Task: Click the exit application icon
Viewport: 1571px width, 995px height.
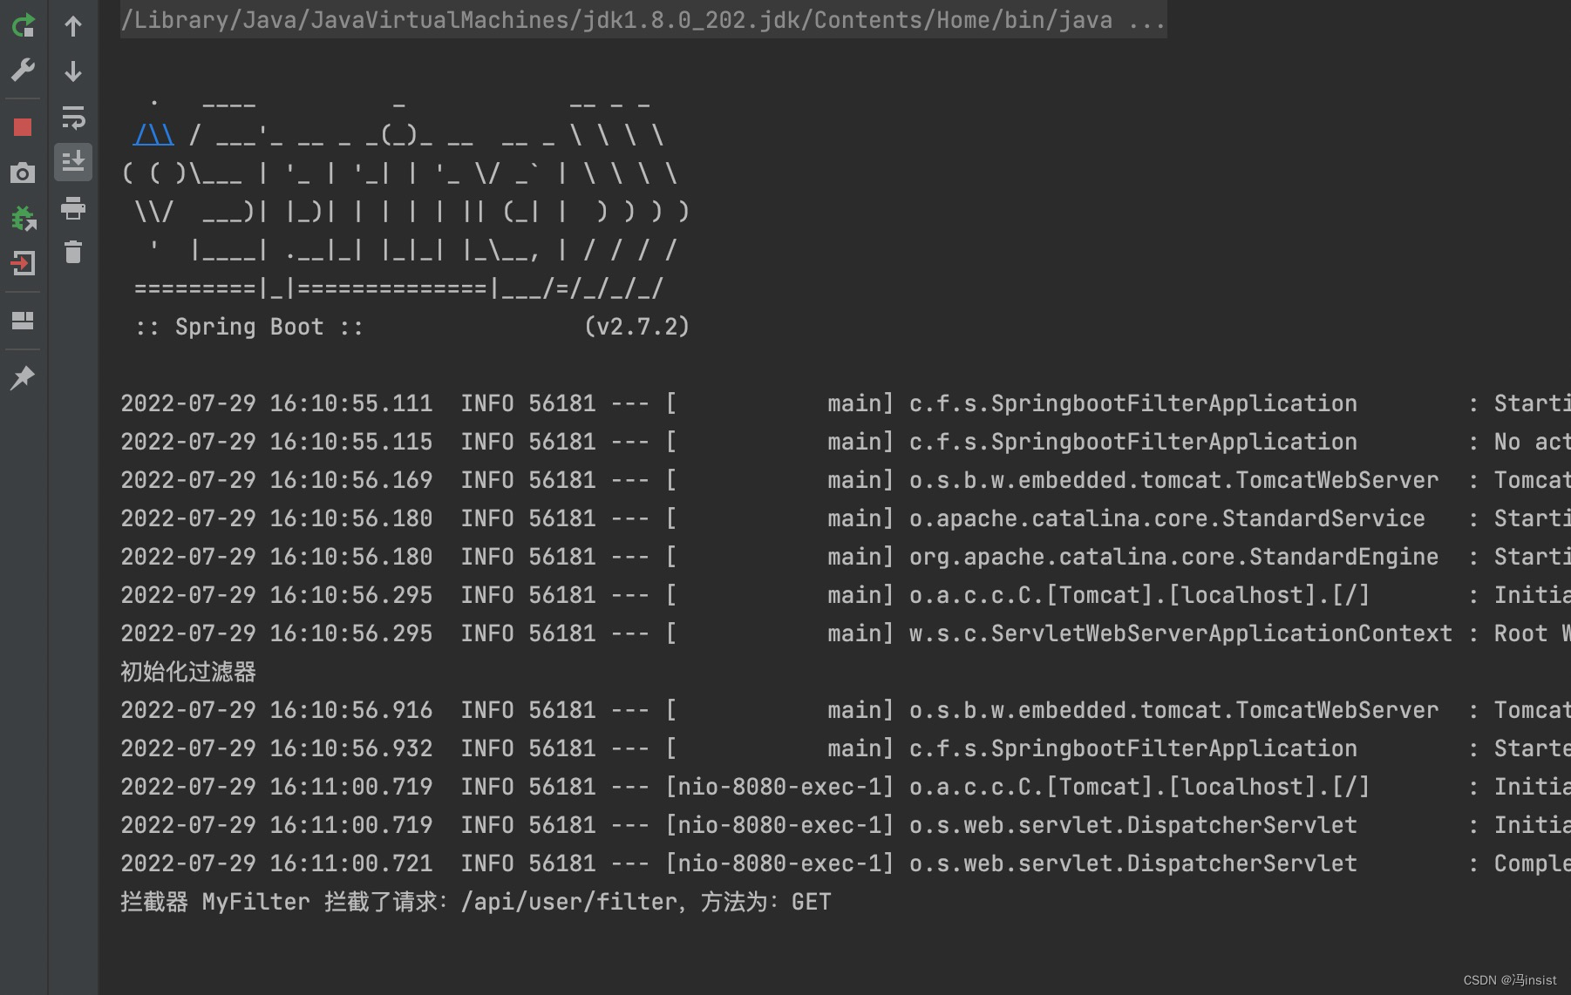Action: pos(23,263)
